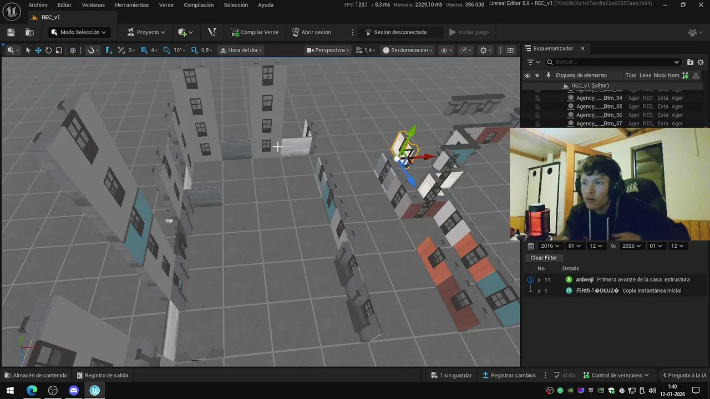Click Abrir sesión button

(x=312, y=32)
